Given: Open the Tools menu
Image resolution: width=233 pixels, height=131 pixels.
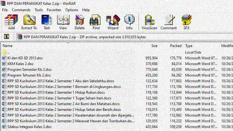Looking at the screenshot, I should click(x=39, y=10).
